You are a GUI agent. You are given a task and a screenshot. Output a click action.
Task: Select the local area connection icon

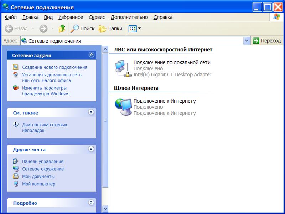click(123, 68)
